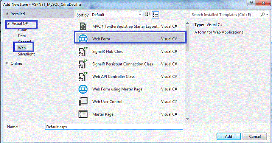Focus the Name field containing Default.aspx

tap(114, 127)
